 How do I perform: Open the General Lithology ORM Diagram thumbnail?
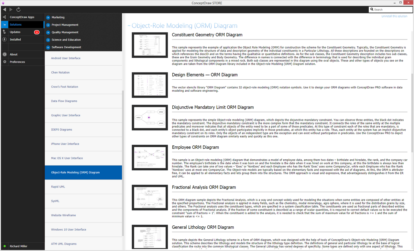pos(150,237)
